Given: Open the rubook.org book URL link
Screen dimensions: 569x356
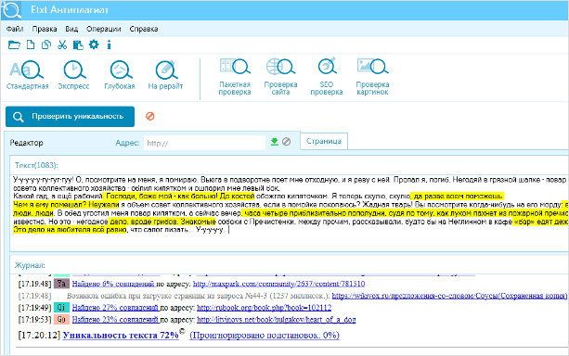Looking at the screenshot, I should 265,308.
